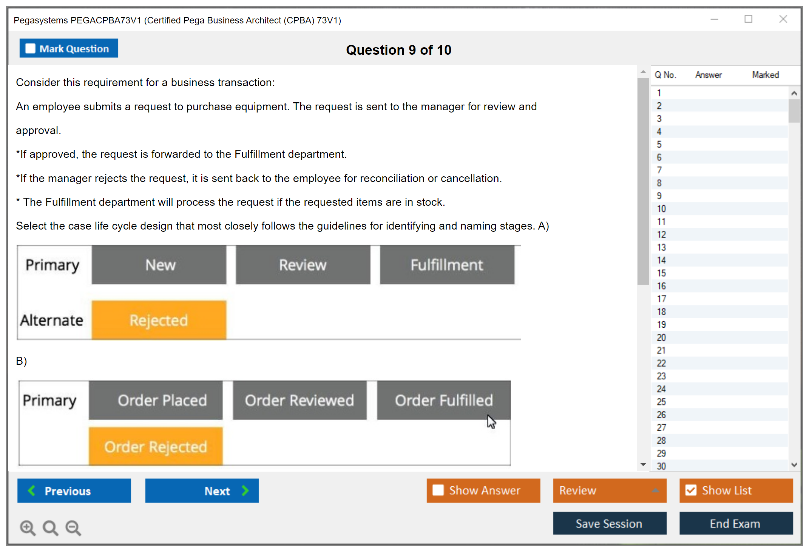Click the question pane vertical scrollbar thumb

(643, 181)
